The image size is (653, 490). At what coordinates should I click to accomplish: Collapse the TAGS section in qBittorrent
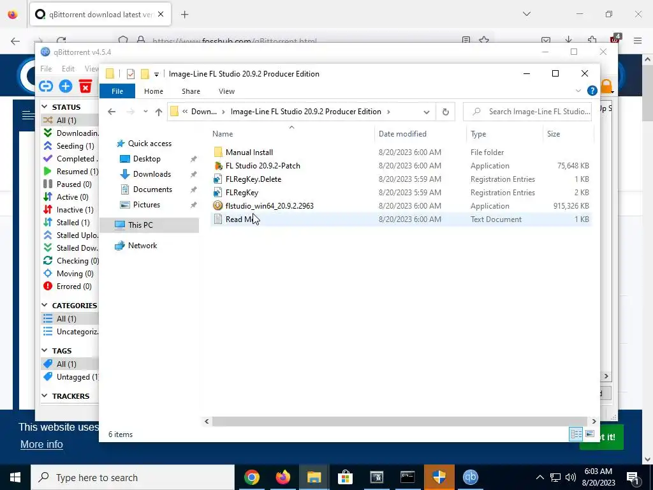[45, 351]
